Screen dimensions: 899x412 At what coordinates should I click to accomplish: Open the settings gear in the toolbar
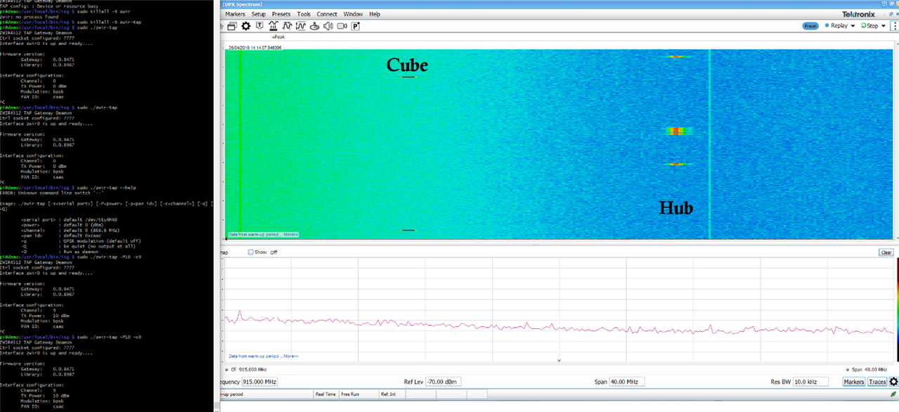tap(246, 26)
